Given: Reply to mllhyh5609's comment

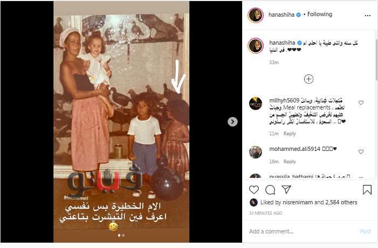Looking at the screenshot, I should point(290,134).
